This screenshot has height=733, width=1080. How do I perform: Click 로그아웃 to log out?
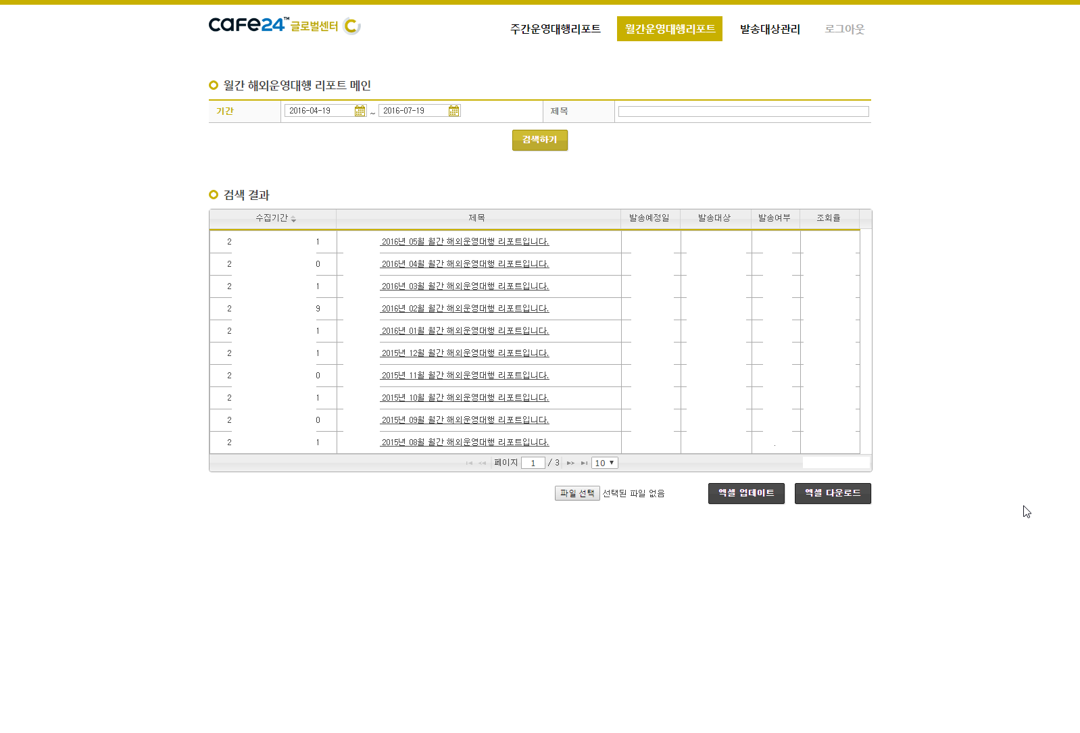click(x=845, y=29)
